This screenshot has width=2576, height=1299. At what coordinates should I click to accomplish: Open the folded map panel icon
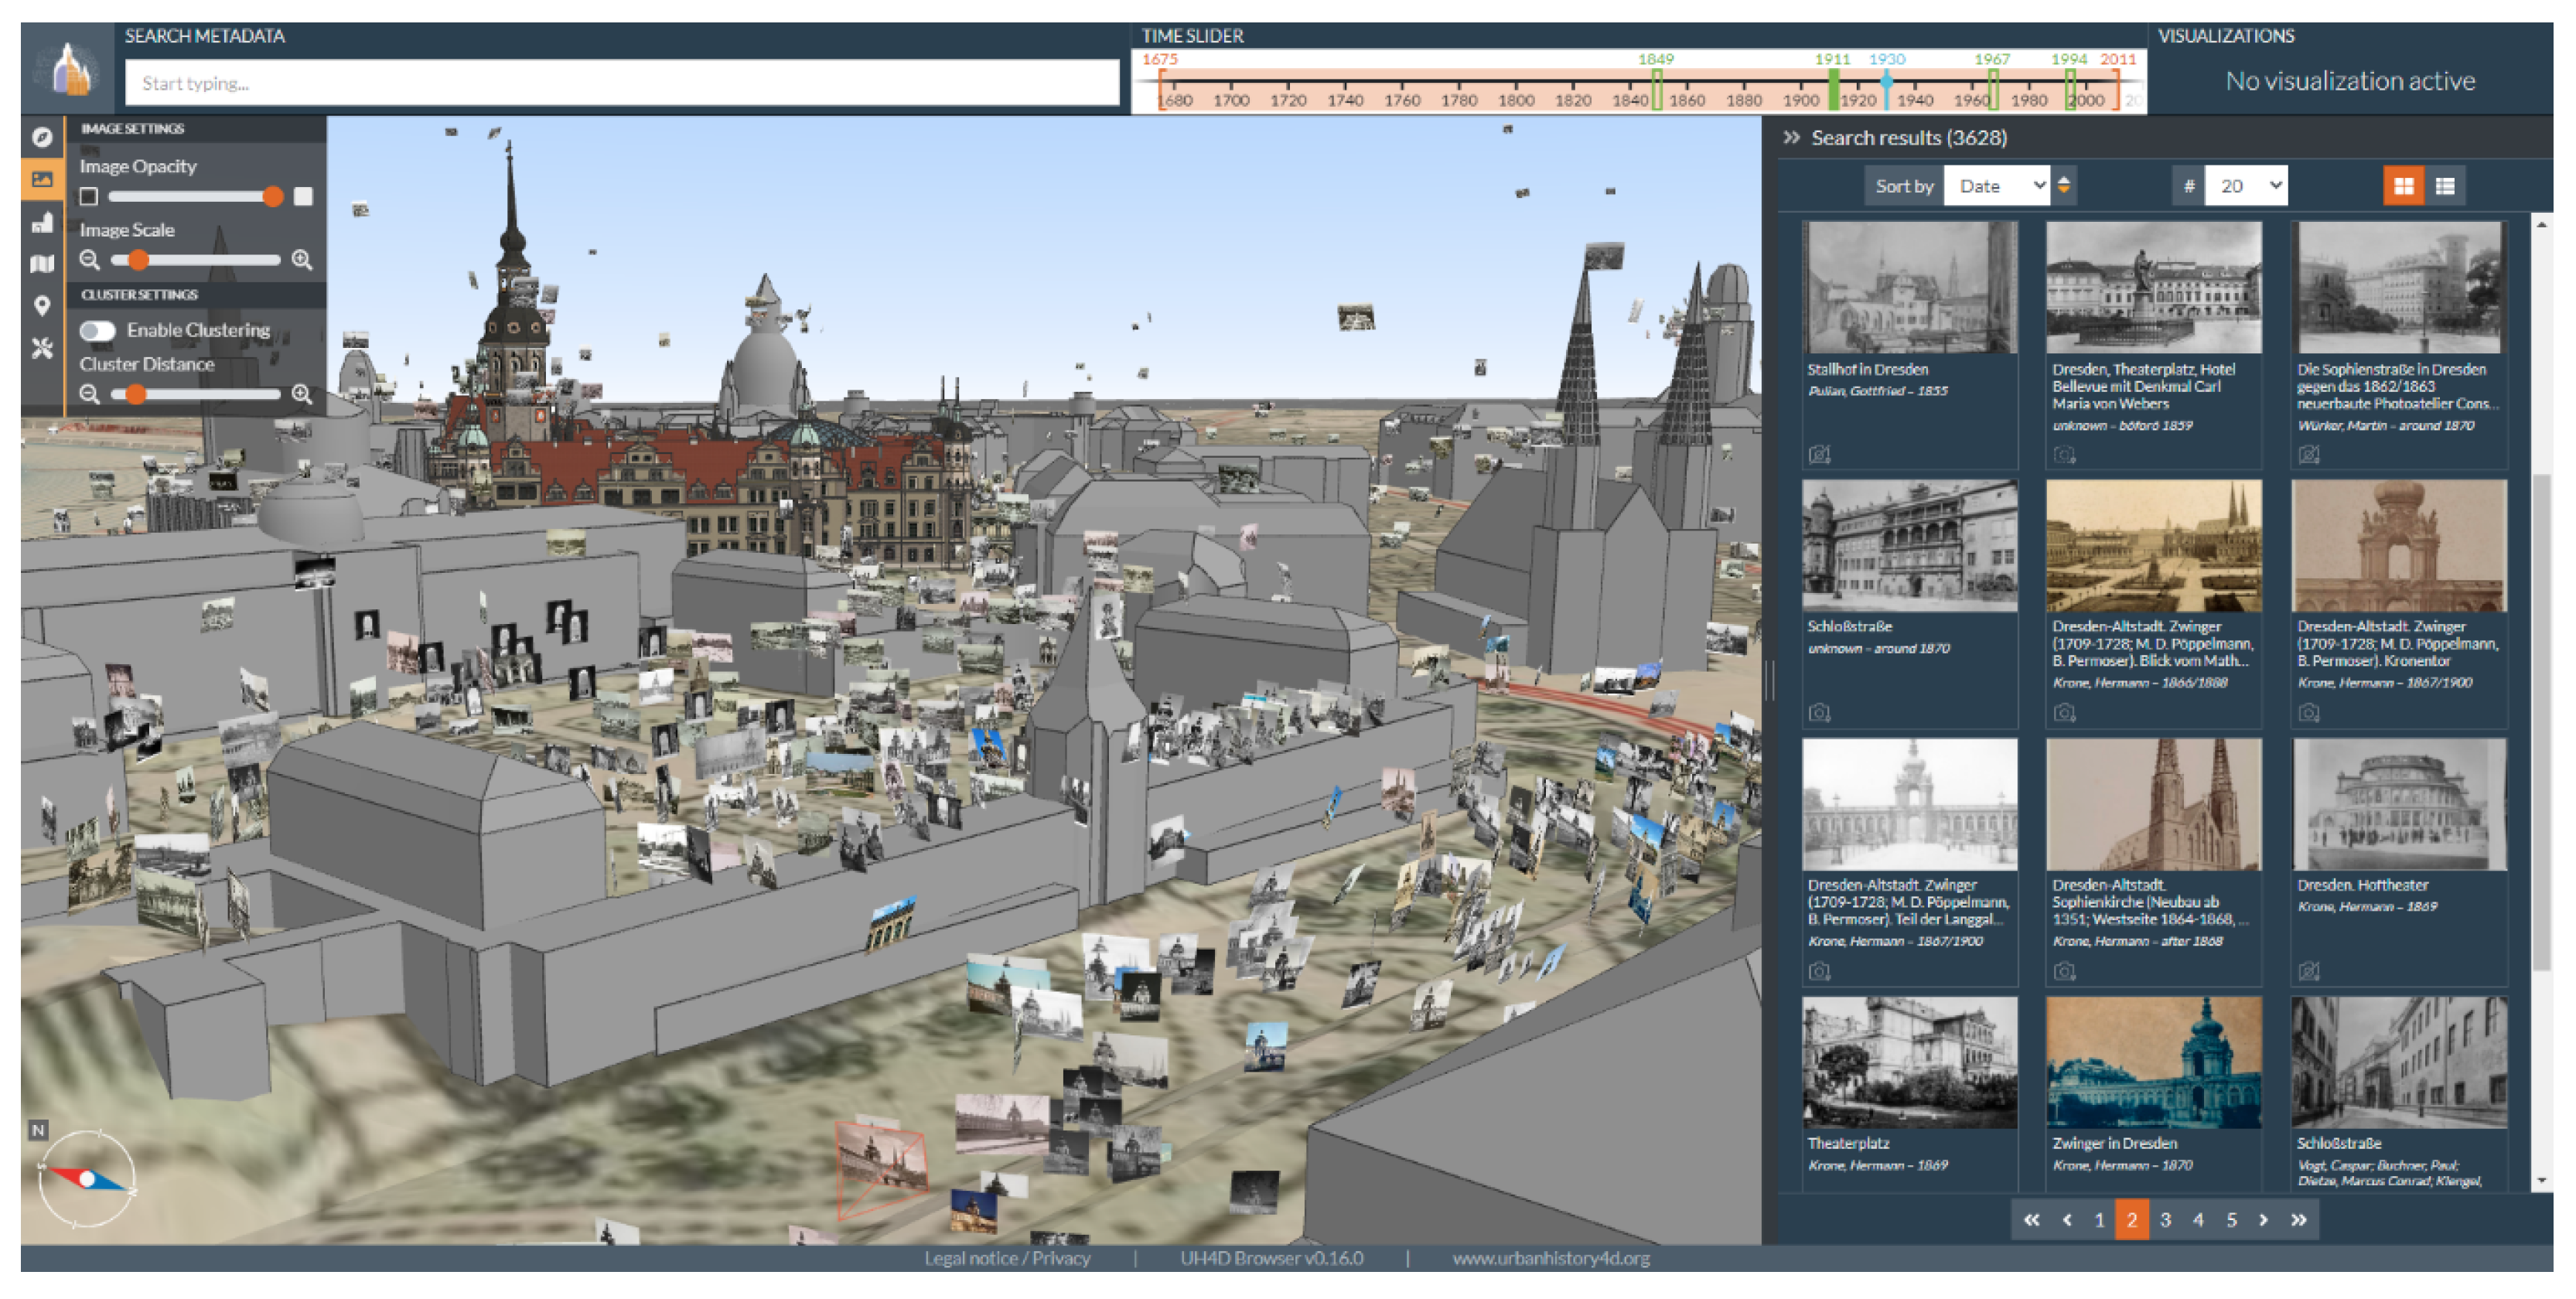42,264
